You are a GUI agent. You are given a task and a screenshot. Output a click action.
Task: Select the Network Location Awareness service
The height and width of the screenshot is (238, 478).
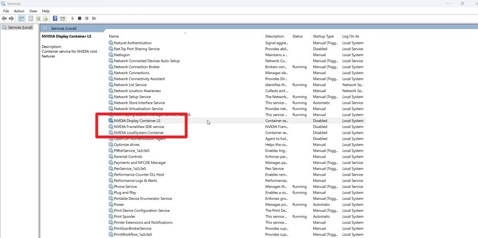[x=237, y=91]
